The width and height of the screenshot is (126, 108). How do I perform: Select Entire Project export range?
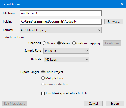[x=52, y=72]
